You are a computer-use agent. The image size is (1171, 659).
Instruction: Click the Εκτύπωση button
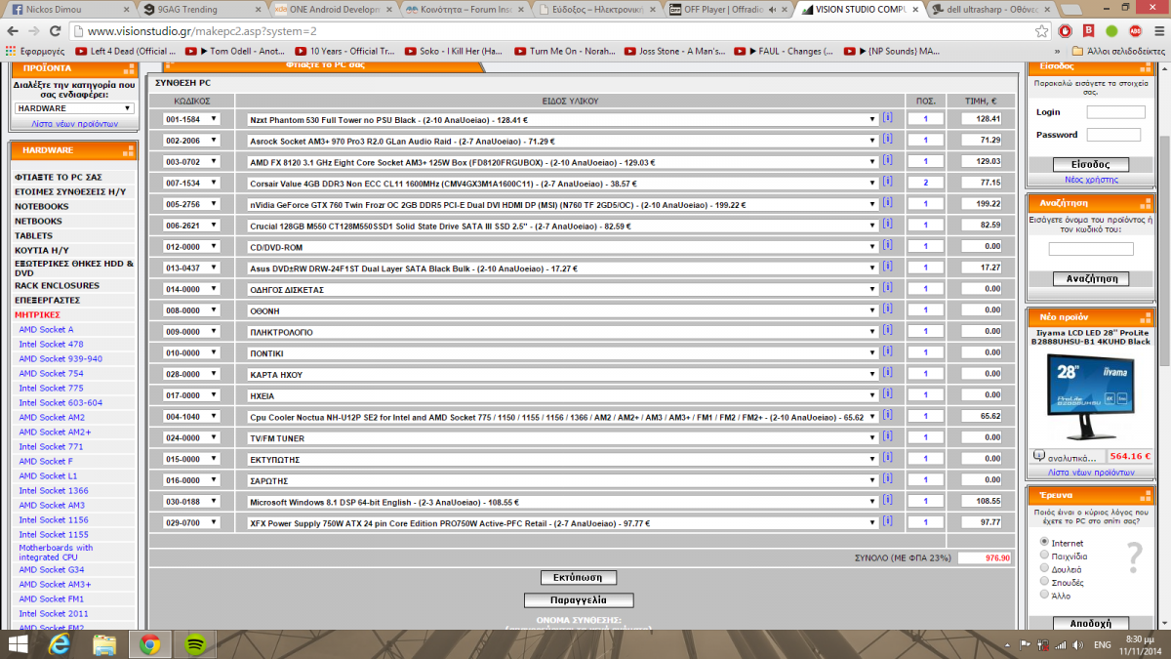[x=579, y=577]
